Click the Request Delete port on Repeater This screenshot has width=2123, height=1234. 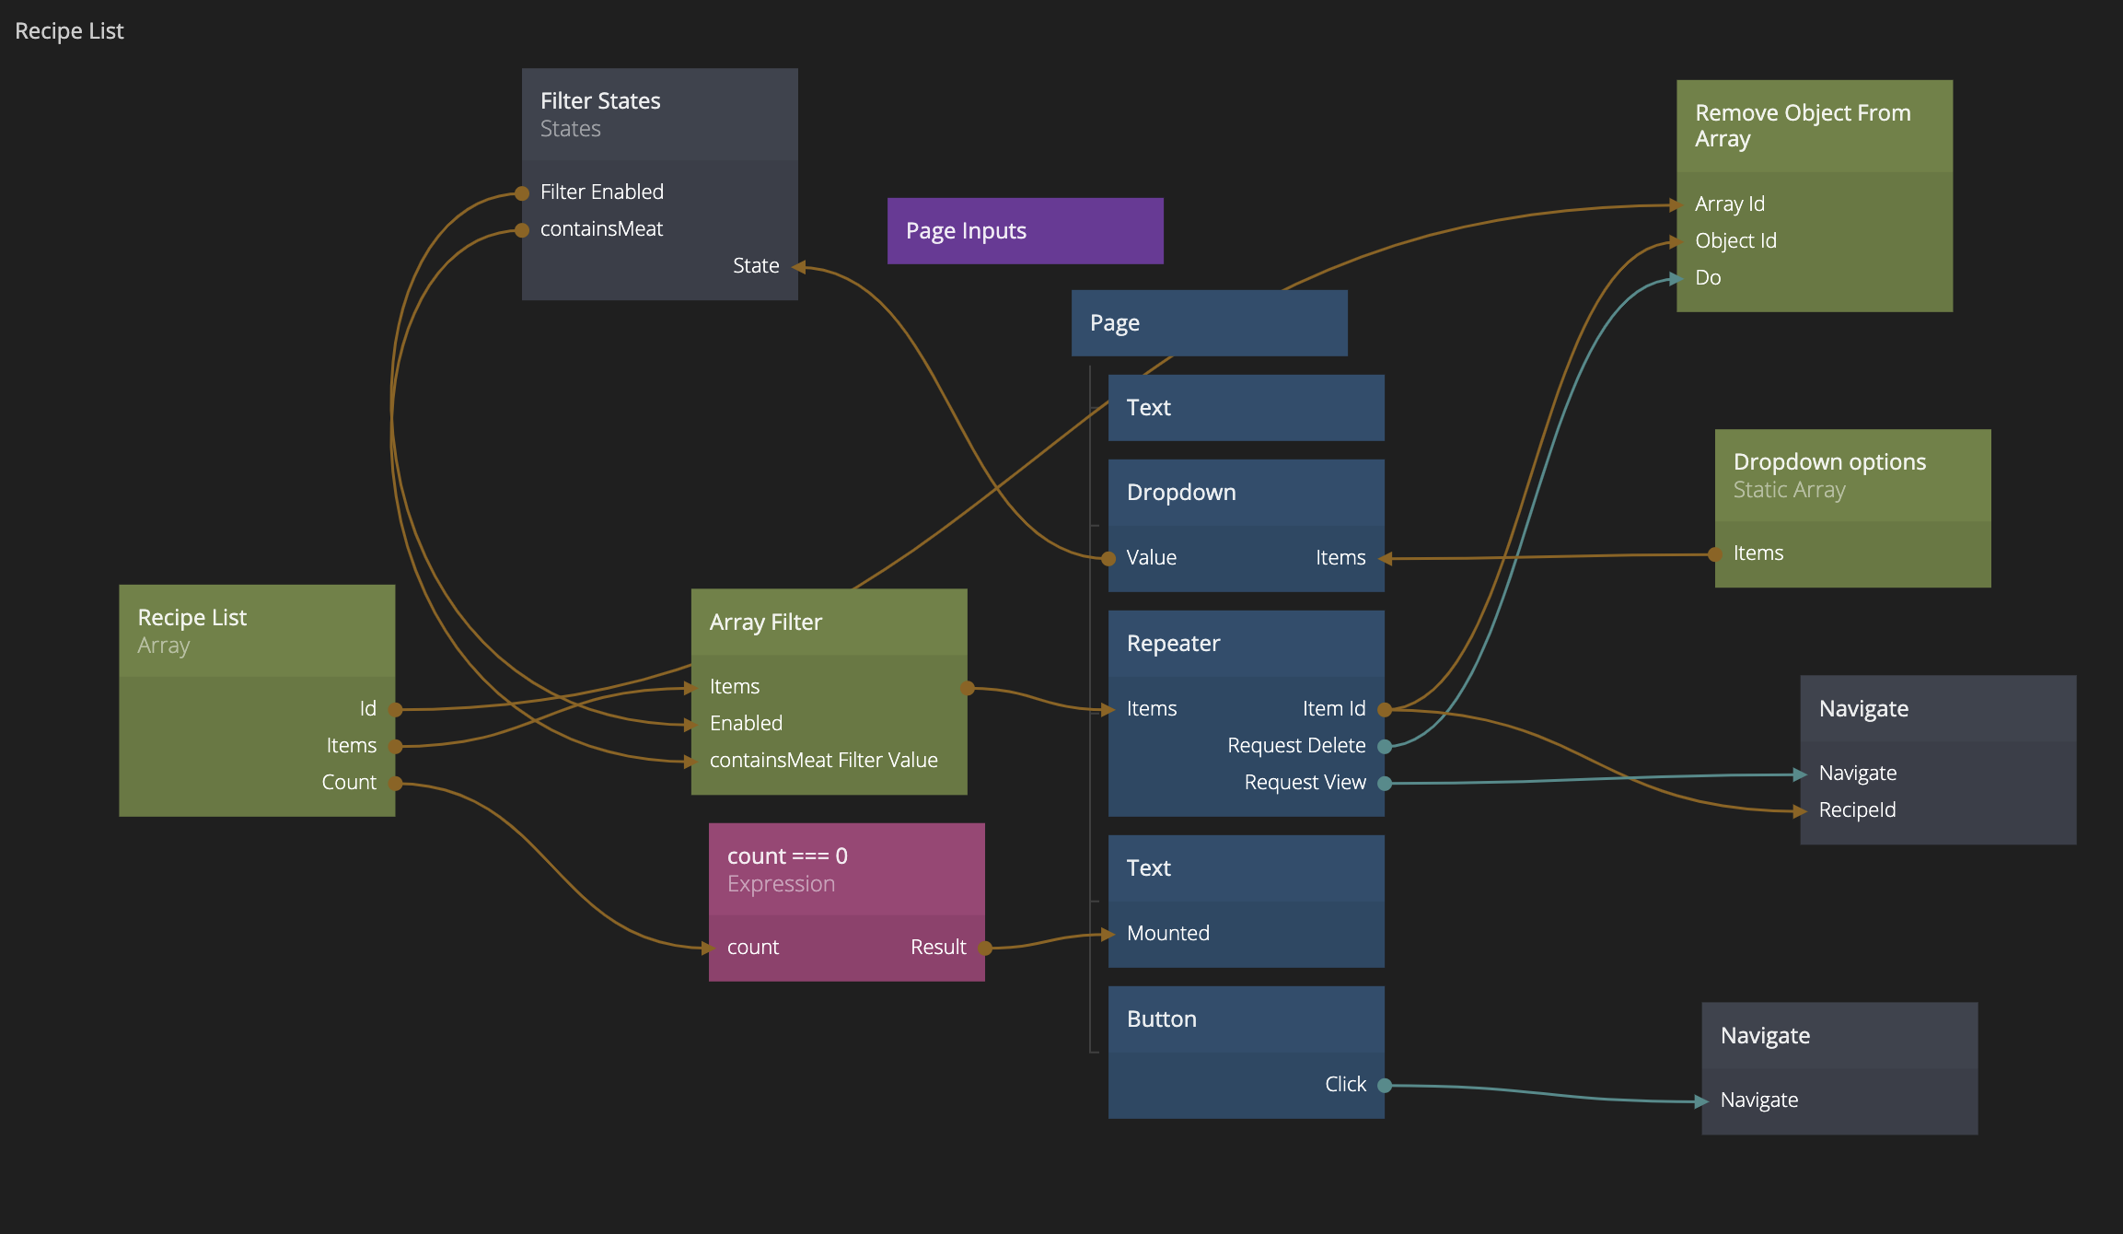point(1384,746)
